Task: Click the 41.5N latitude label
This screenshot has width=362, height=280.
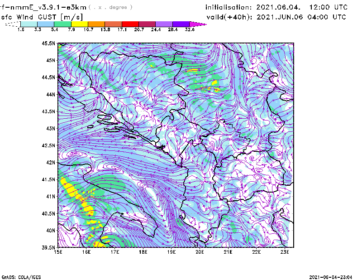Action: tap(48, 179)
